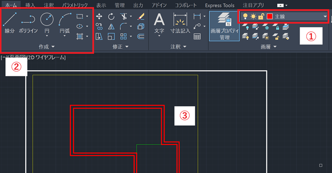Switch to the 出力 ribbon tab
Image resolution: width=332 pixels, height=173 pixels.
pyautogui.click(x=138, y=5)
